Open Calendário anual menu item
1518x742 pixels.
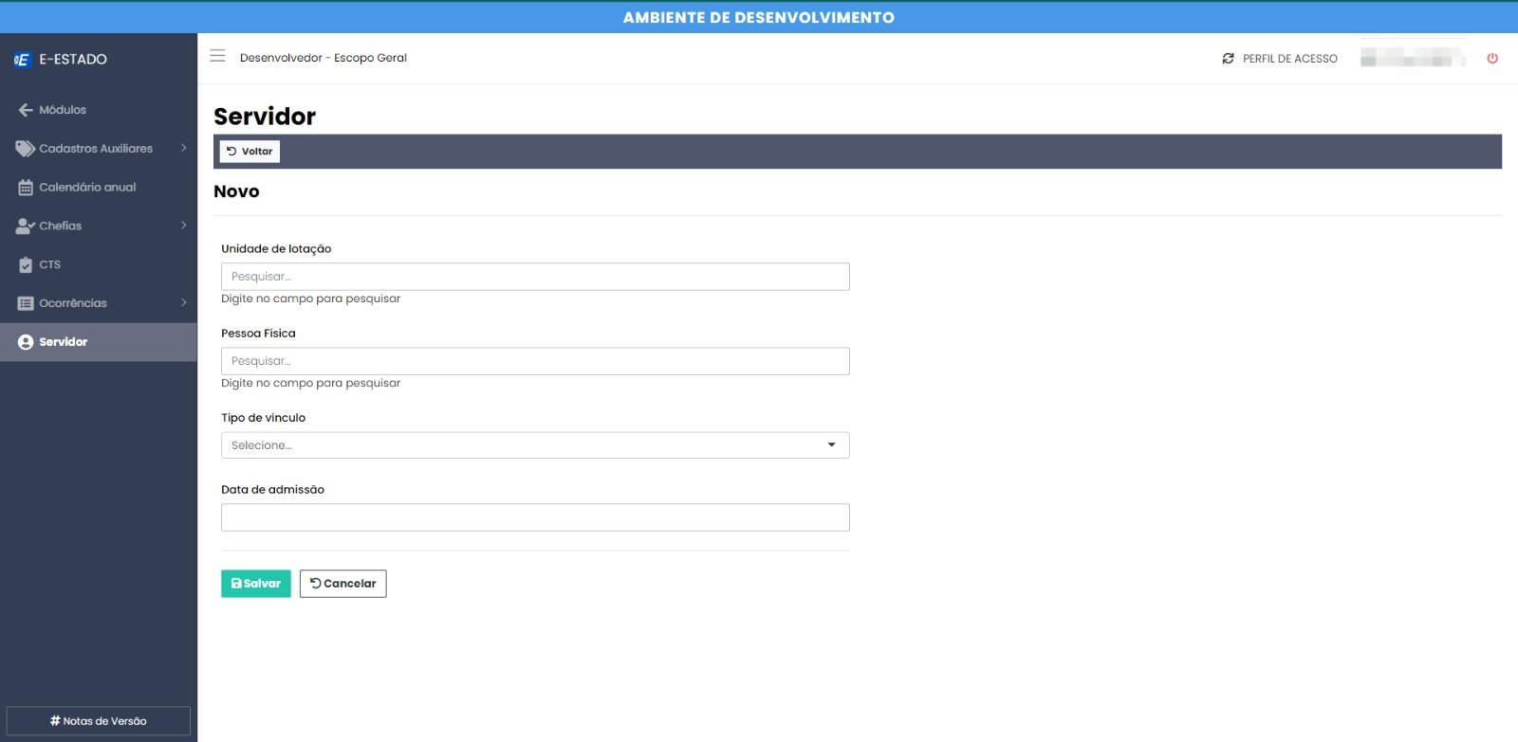point(99,188)
